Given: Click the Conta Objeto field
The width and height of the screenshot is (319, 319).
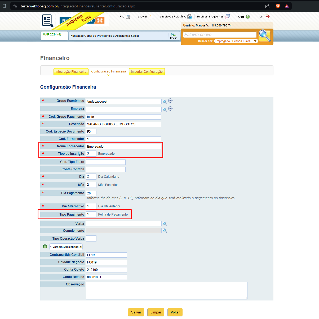Looking at the screenshot, I should (107, 270).
